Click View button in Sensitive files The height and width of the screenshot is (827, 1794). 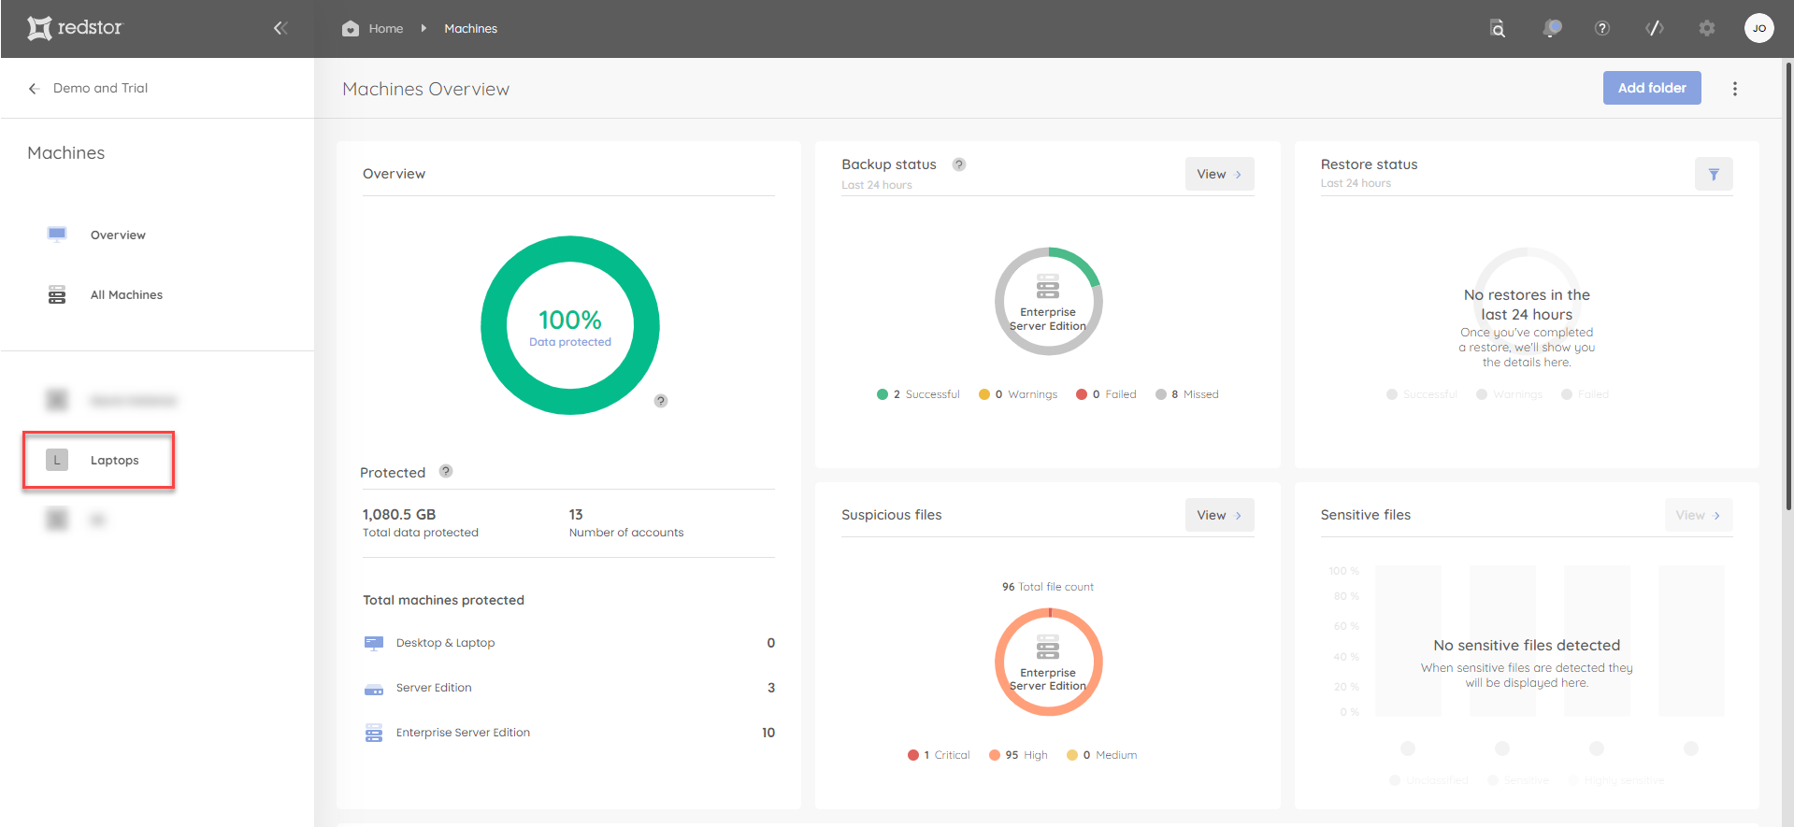point(1699,515)
